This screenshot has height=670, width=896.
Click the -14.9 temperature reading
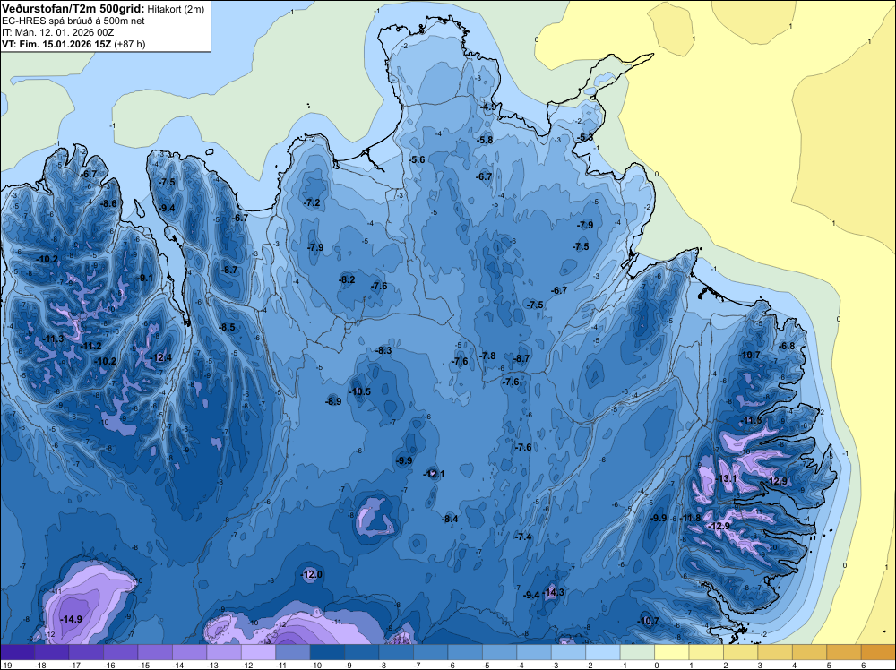click(x=72, y=619)
